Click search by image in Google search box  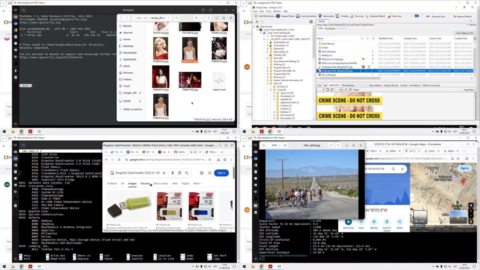coord(180,173)
